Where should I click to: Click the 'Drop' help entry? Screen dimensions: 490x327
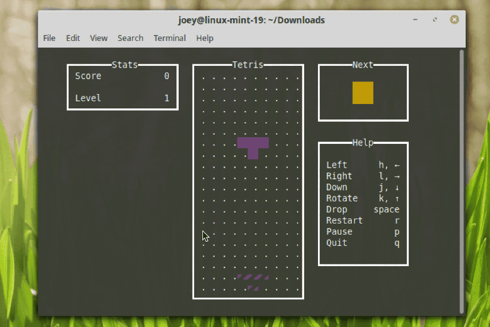(337, 210)
